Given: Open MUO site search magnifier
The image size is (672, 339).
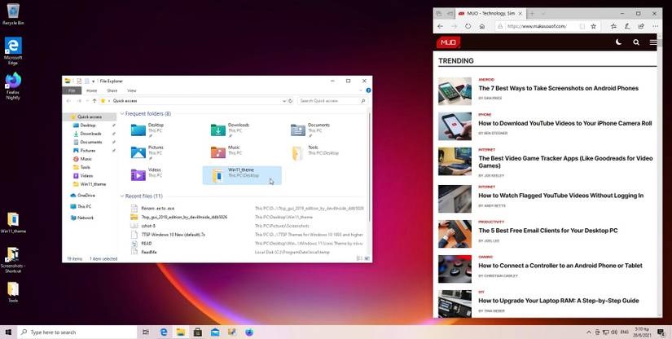Looking at the screenshot, I should (636, 42).
